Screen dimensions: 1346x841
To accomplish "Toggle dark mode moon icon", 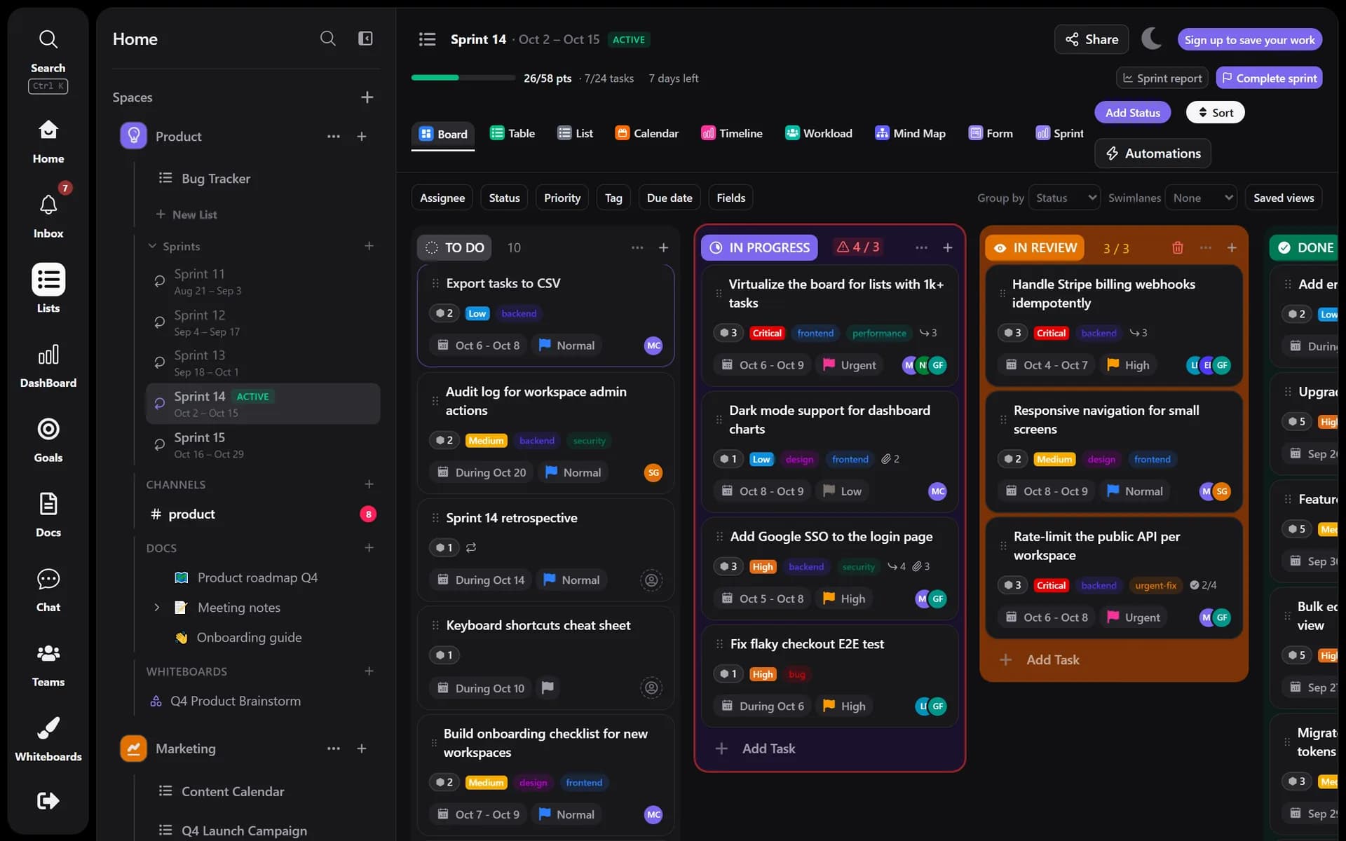I will pos(1151,39).
